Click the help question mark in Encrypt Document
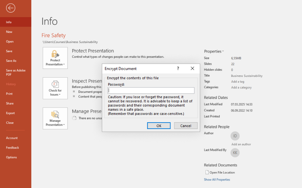Screen dimensions: 302x188 coord(178,69)
